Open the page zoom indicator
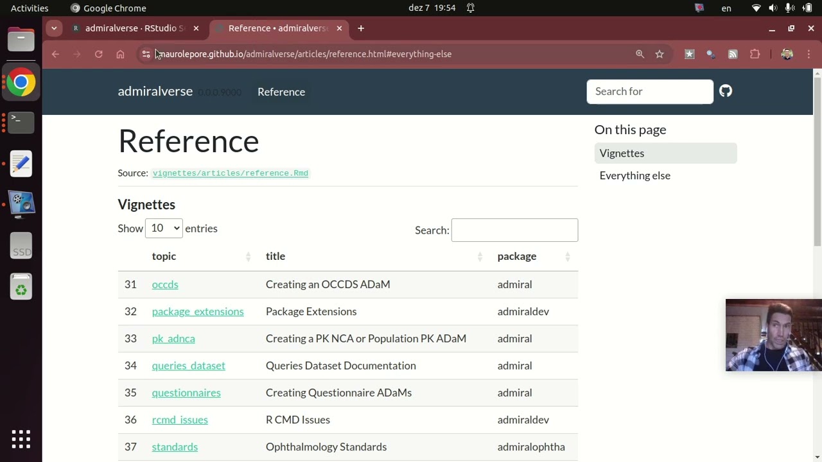The height and width of the screenshot is (462, 822). pos(640,54)
